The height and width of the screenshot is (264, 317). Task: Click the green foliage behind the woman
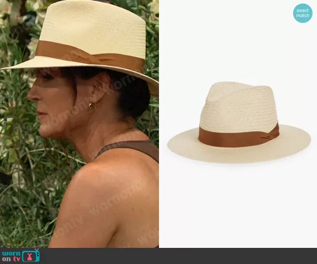[20, 161]
